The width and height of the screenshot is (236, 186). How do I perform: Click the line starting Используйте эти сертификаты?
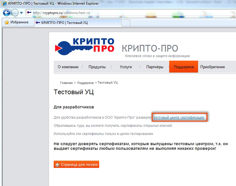click(104, 134)
